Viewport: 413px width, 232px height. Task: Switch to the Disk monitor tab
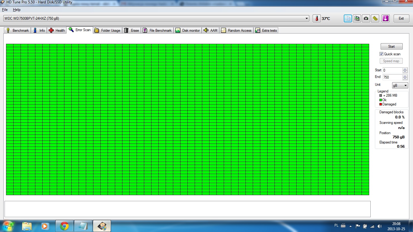[x=188, y=31]
